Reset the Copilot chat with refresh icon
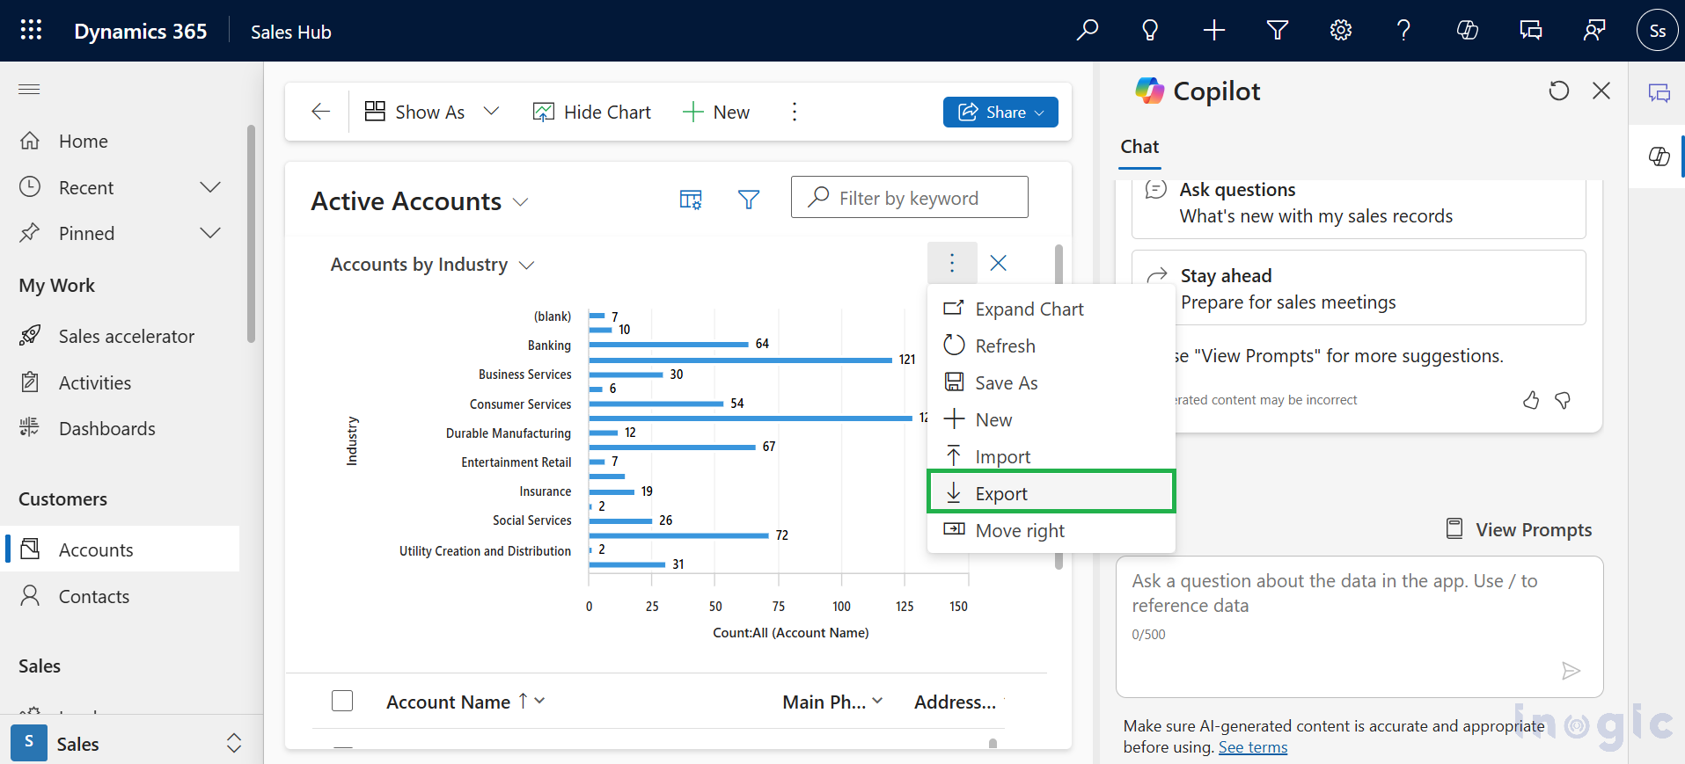Image resolution: width=1685 pixels, height=764 pixels. click(1558, 91)
